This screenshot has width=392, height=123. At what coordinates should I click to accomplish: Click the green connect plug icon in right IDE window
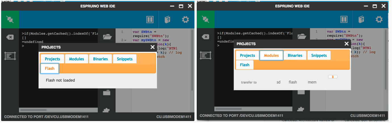coord(205,20)
